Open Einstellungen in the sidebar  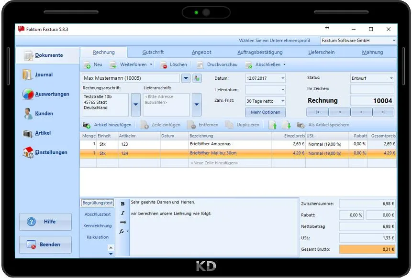pyautogui.click(x=45, y=152)
